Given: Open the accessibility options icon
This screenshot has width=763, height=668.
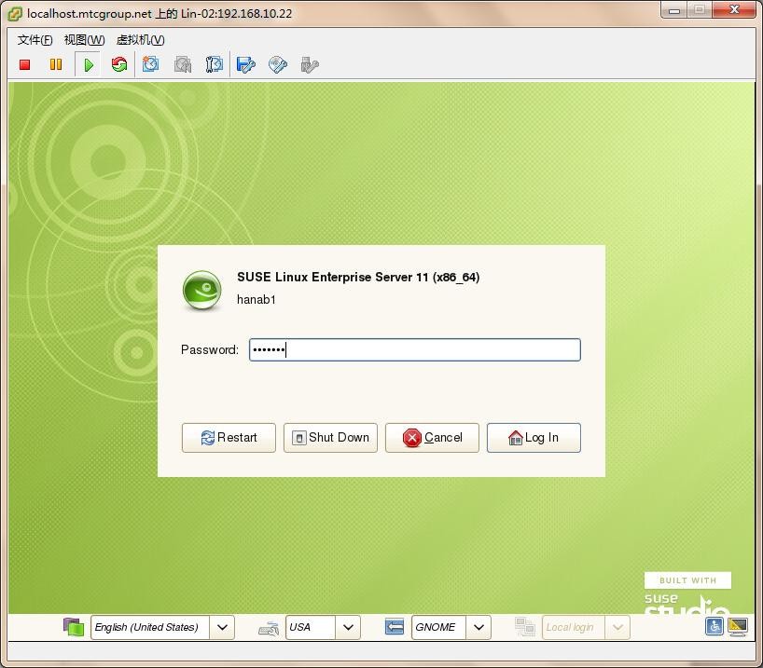Looking at the screenshot, I should (x=714, y=626).
